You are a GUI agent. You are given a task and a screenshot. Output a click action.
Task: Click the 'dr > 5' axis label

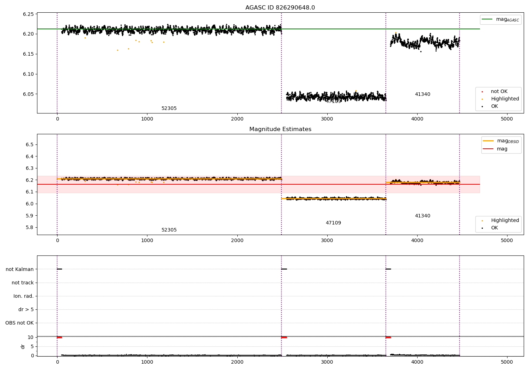(x=26, y=309)
